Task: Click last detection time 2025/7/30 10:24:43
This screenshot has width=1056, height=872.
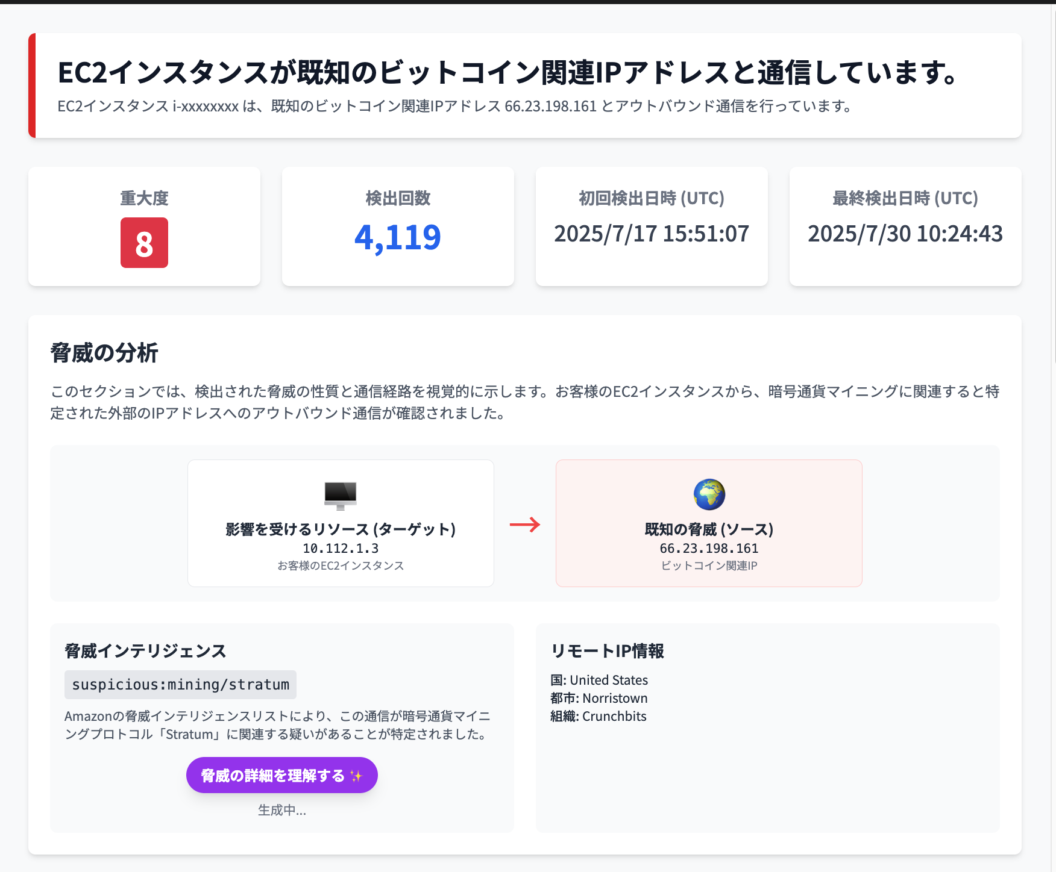Action: click(x=905, y=234)
